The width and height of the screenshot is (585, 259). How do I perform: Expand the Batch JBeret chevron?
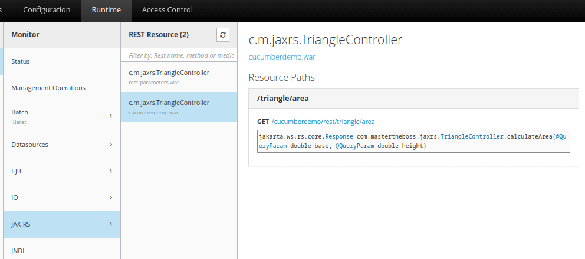111,116
